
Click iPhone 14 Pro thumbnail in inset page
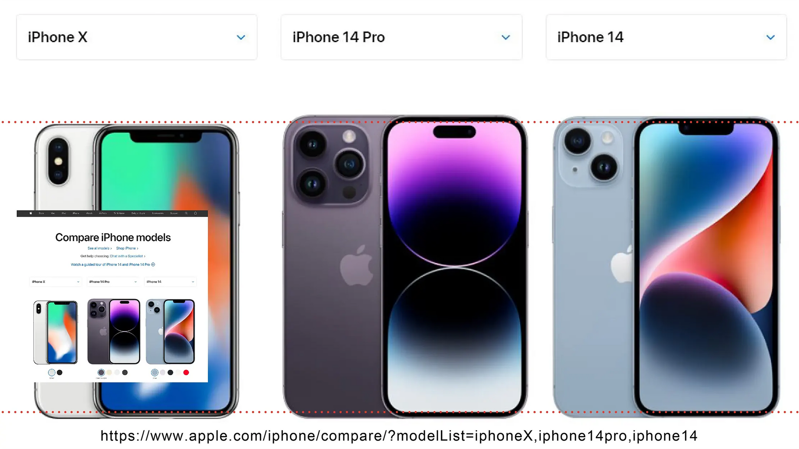point(114,331)
